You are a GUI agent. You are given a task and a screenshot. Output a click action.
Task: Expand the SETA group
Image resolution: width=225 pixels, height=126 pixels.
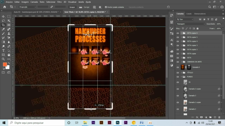(181, 58)
